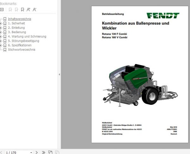The height and width of the screenshot is (154, 190).
Task: Expand the 3. Bedienung tree node
Action: 1,32
